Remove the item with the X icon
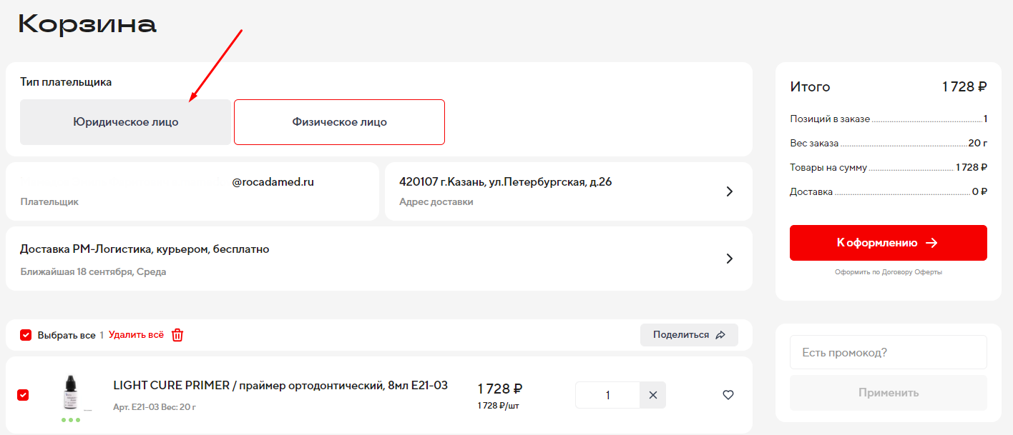 tap(652, 395)
